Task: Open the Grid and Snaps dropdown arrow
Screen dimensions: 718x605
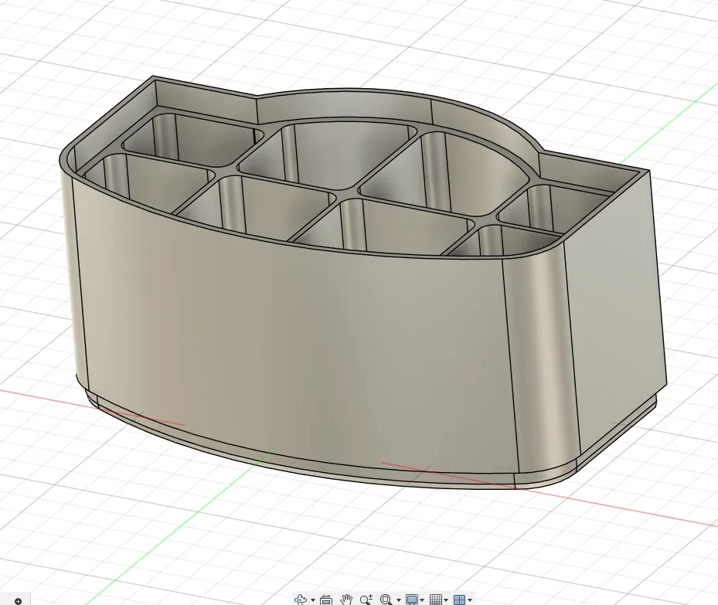Action: [x=446, y=600]
